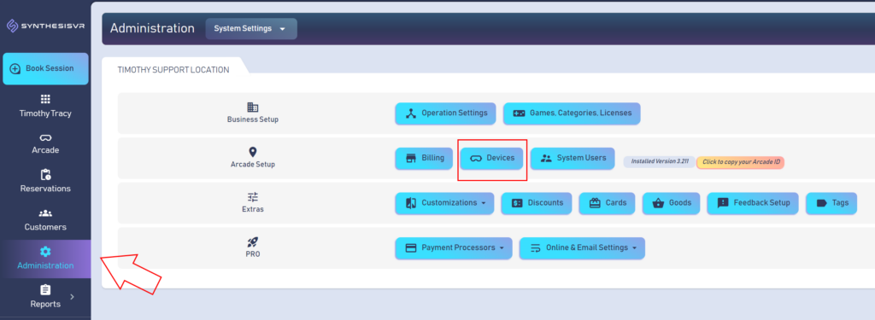Click the Business Setup building icon
875x320 pixels.
point(253,107)
